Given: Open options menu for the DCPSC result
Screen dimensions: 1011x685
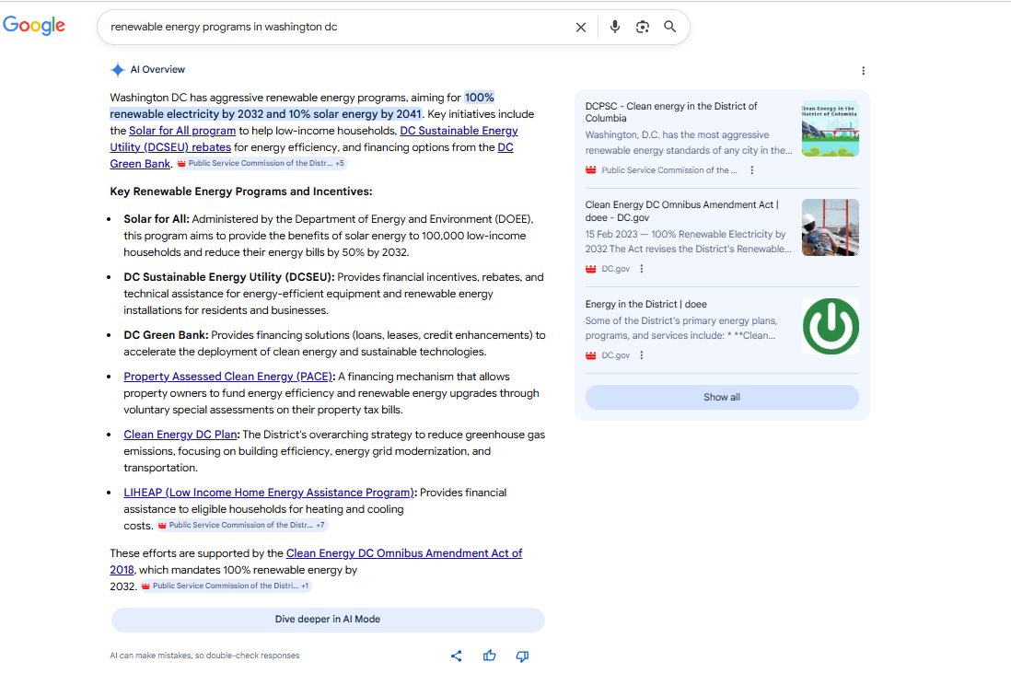Looking at the screenshot, I should pyautogui.click(x=752, y=169).
